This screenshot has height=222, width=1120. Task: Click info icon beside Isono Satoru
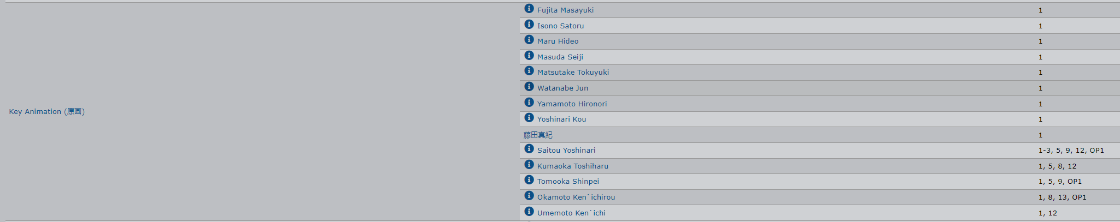point(529,25)
